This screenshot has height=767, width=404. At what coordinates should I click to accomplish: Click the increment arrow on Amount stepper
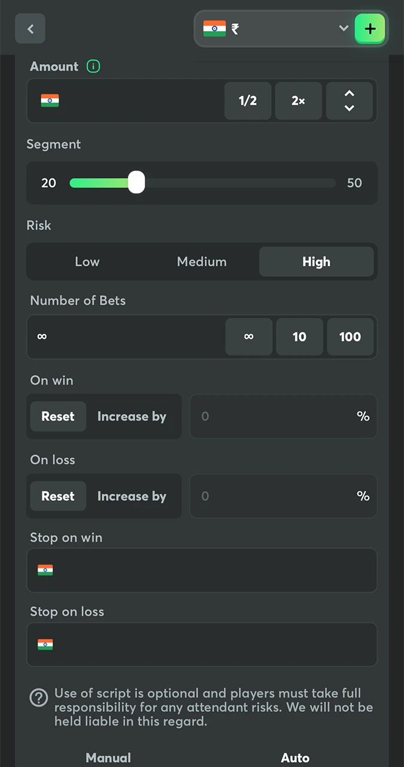[350, 94]
